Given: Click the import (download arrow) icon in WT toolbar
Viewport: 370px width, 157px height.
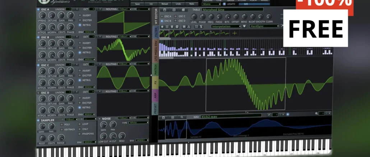Looking at the screenshot, I should (x=189, y=27).
